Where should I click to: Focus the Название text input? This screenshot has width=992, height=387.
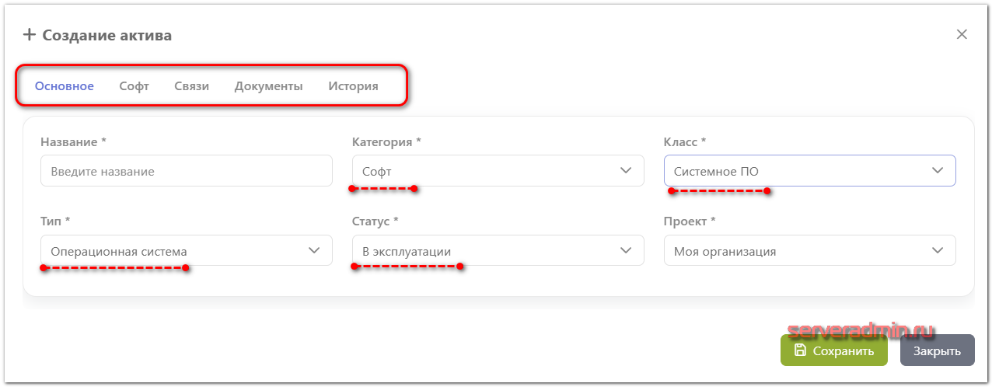pyautogui.click(x=186, y=171)
